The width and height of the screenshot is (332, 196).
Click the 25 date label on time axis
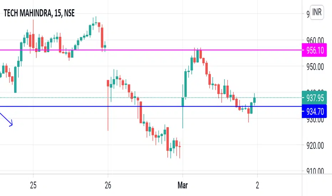pyautogui.click(x=33, y=185)
